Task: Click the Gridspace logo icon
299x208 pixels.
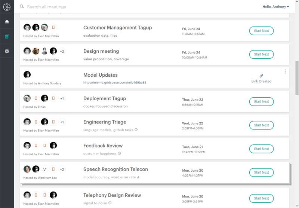Action: [x=7, y=7]
